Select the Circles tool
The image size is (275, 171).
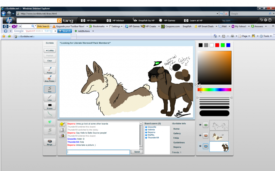pos(50,114)
